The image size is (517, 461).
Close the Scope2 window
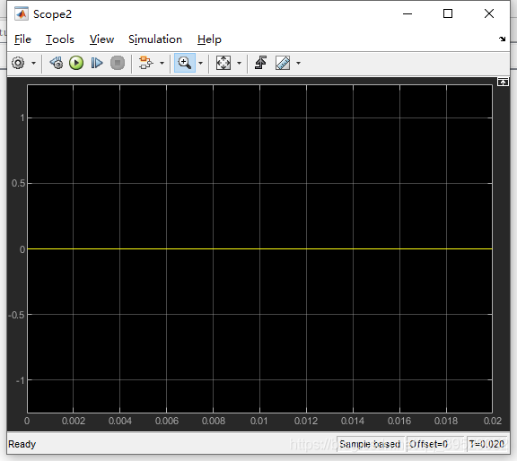489,13
